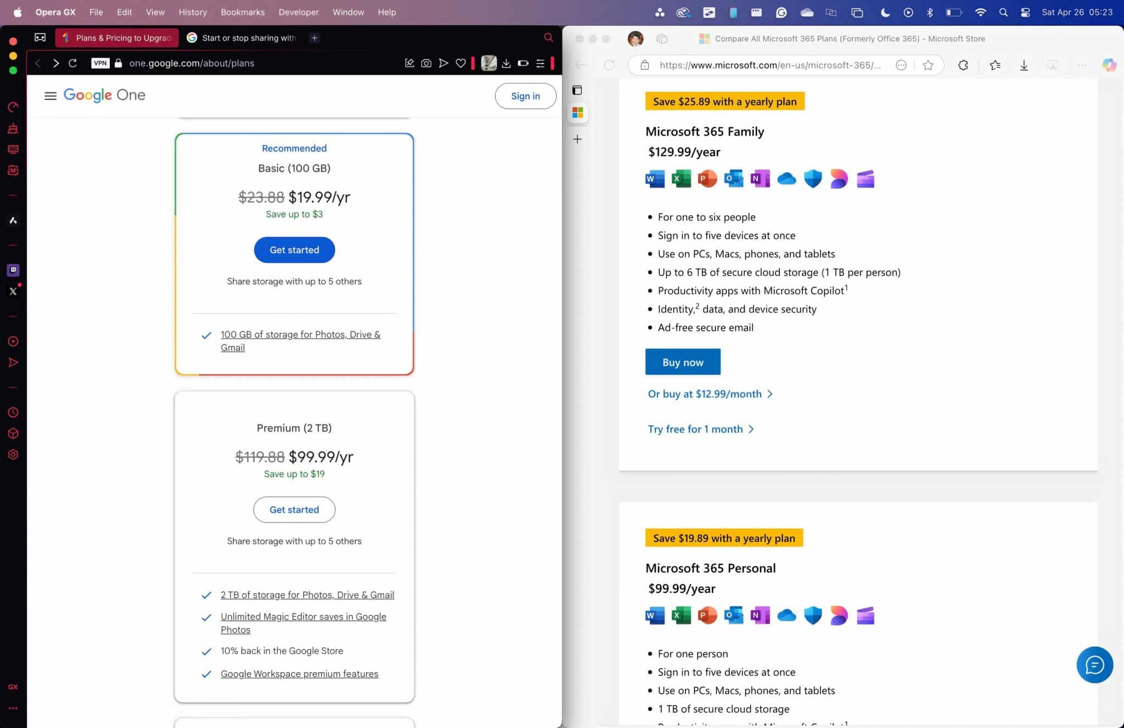The width and height of the screenshot is (1124, 728).
Task: Click the Edge address bar URL field
Action: (x=768, y=65)
